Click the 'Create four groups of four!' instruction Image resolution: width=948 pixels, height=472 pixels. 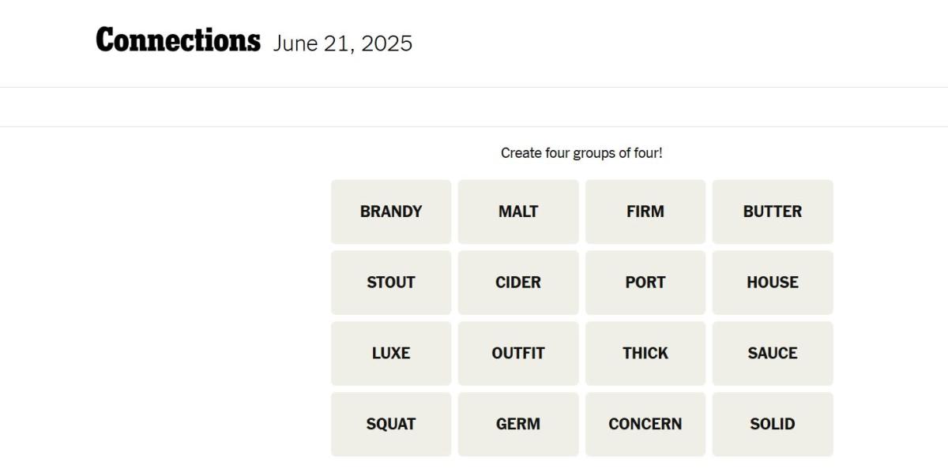click(x=581, y=153)
